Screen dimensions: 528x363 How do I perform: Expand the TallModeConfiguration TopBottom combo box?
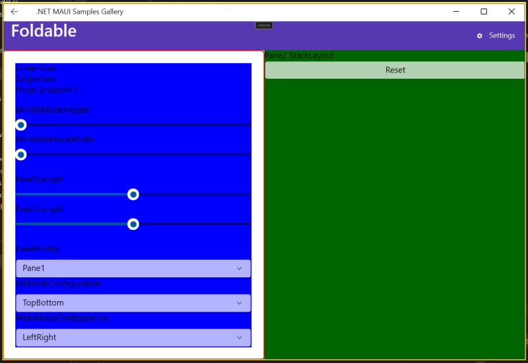point(133,303)
